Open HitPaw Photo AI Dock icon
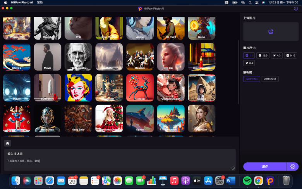This screenshot has height=189, width=302. click(270, 181)
